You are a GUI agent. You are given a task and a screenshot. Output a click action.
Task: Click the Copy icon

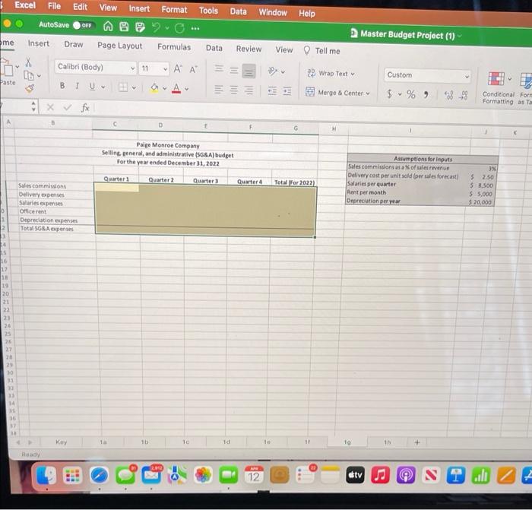point(29,75)
